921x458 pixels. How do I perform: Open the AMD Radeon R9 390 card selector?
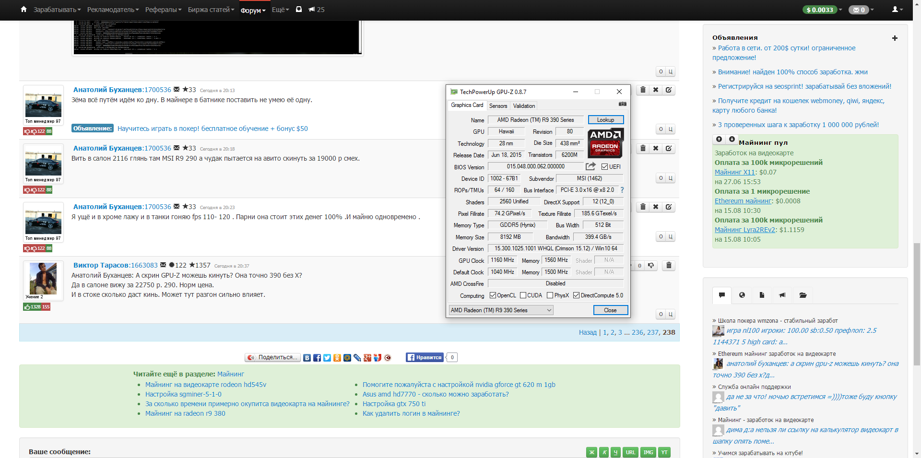pyautogui.click(x=501, y=310)
